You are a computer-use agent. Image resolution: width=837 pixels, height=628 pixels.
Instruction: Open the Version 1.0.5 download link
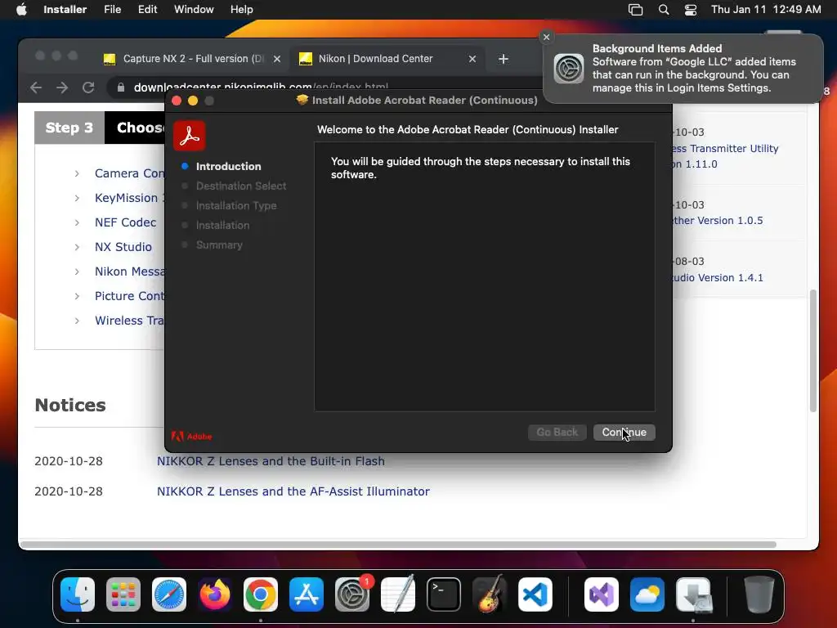[718, 221]
